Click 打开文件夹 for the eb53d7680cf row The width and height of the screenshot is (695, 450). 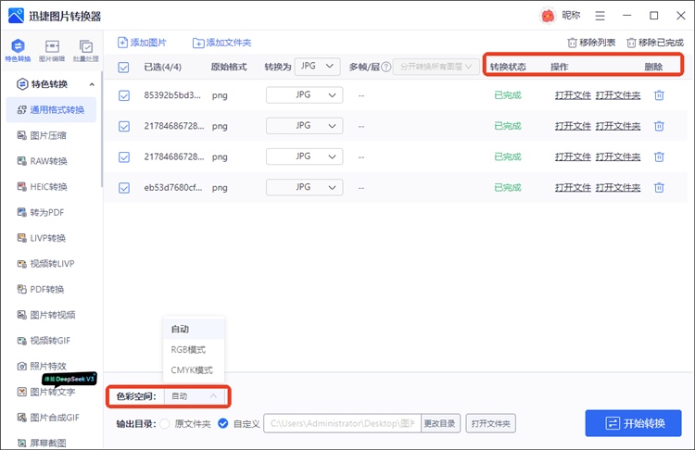[618, 187]
